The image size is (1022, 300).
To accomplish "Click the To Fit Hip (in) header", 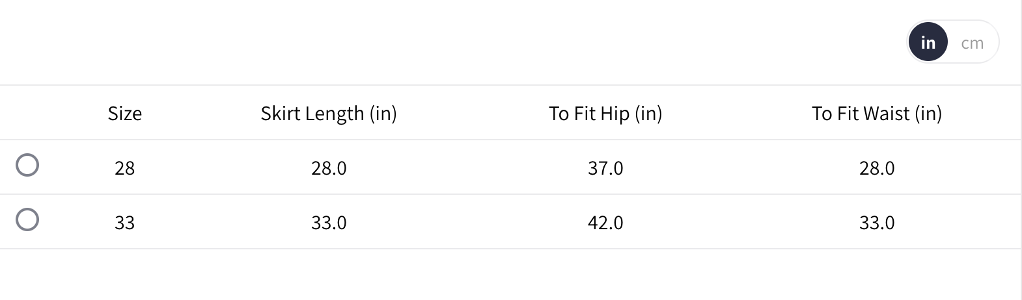I will coord(605,114).
